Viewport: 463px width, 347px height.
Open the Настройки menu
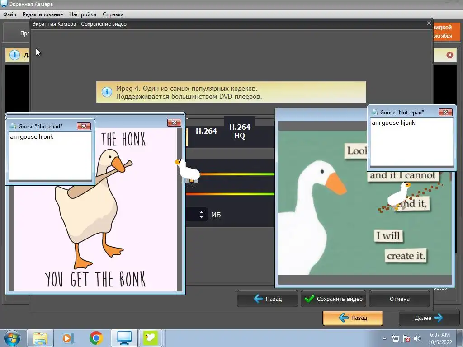tap(83, 14)
